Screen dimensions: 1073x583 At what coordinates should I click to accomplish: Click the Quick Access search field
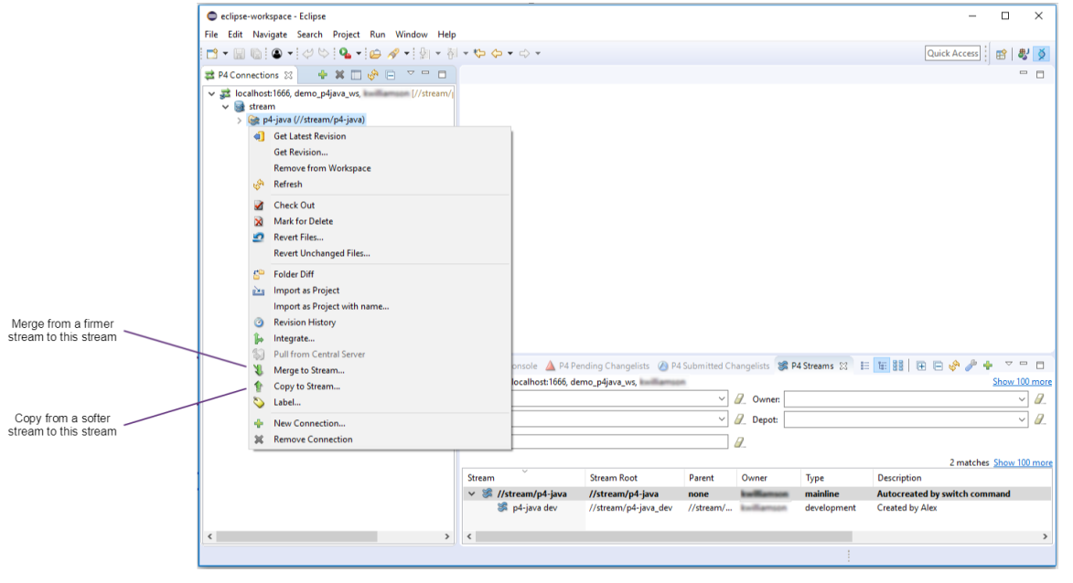coord(952,54)
